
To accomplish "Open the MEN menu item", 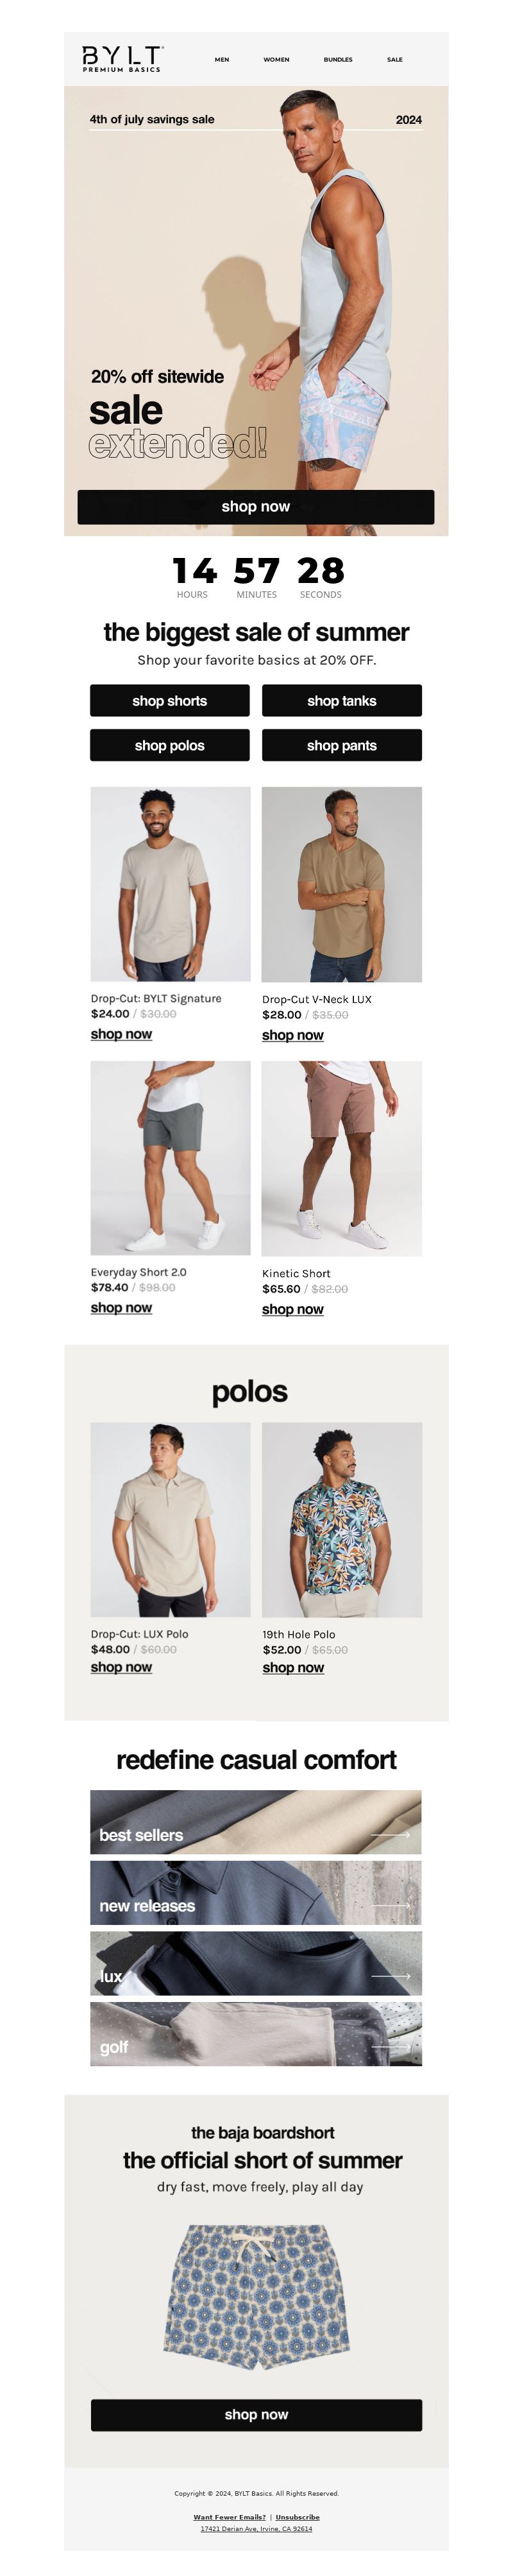I will coord(222,60).
